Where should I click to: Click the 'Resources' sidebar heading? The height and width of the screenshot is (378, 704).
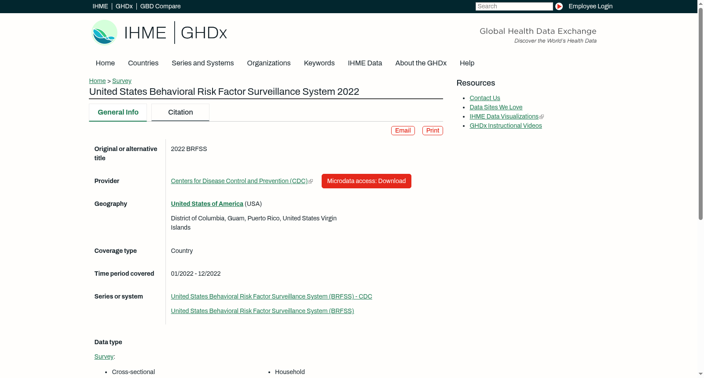tap(476, 83)
